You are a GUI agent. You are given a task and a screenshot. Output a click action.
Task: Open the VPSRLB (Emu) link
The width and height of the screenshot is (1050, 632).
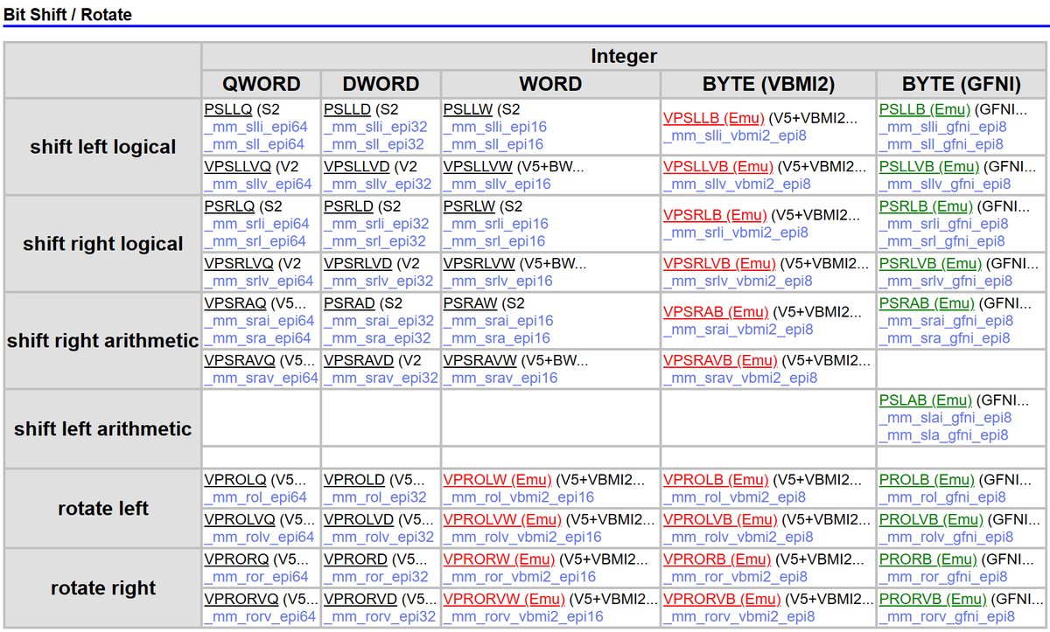[x=715, y=216]
